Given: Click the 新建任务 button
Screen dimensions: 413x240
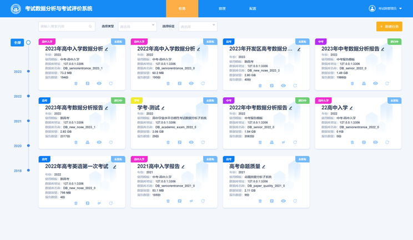Looking at the screenshot, I should (x=389, y=27).
